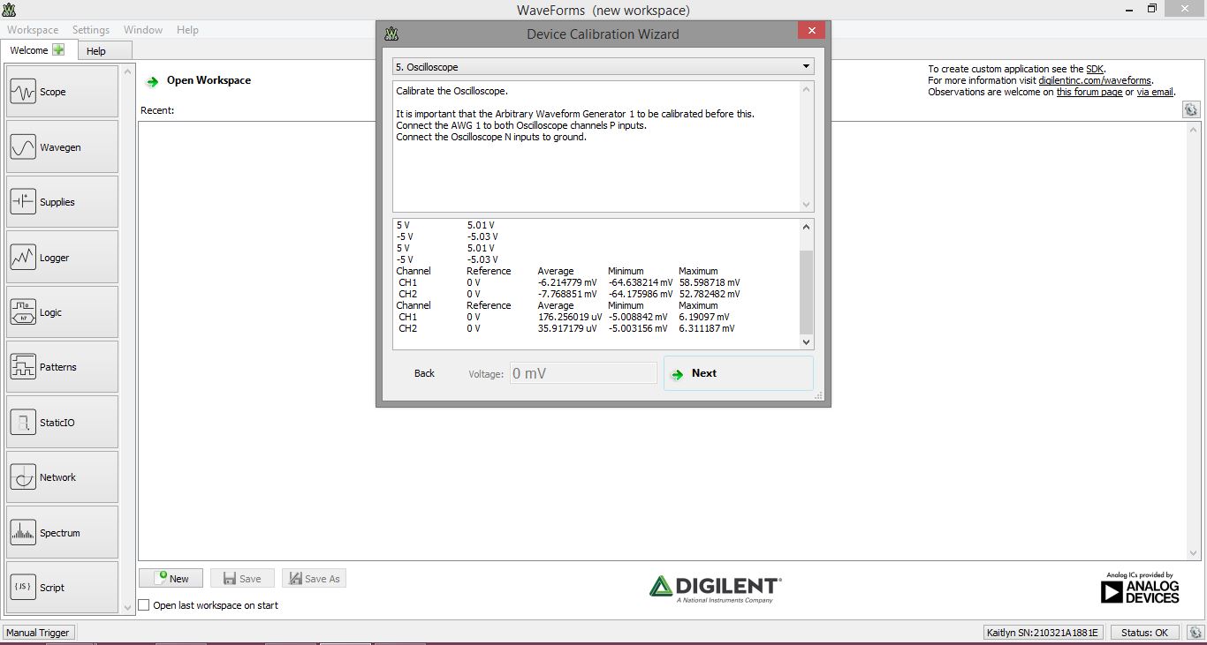Click the Save workspace button
The width and height of the screenshot is (1207, 645).
coord(242,579)
